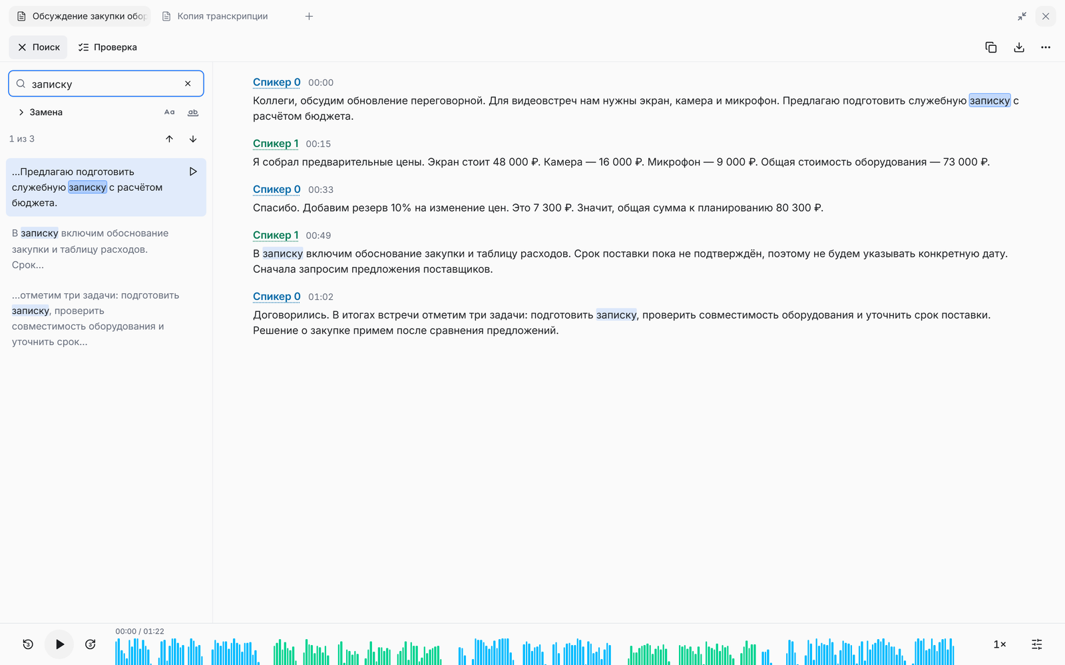This screenshot has width=1065, height=665.
Task: Expand the Замена replace section
Action: point(40,112)
